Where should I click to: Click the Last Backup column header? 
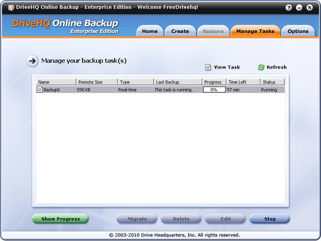point(177,82)
